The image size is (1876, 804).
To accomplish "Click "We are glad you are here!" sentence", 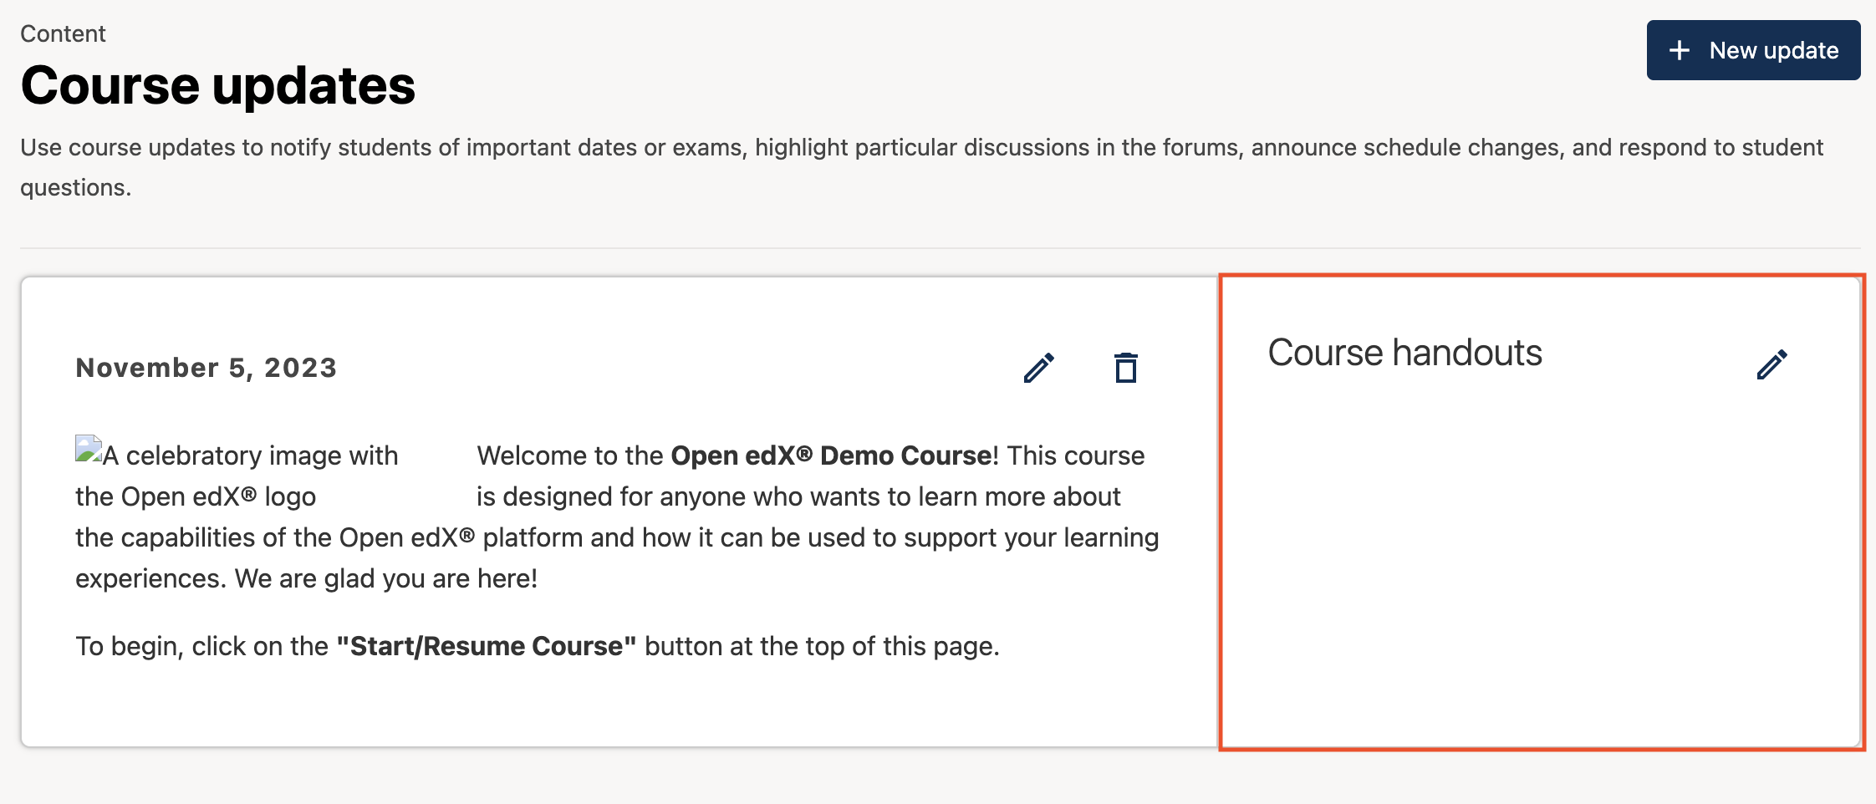I will 385,578.
